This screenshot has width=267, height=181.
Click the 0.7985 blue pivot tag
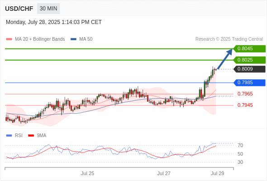249,83
